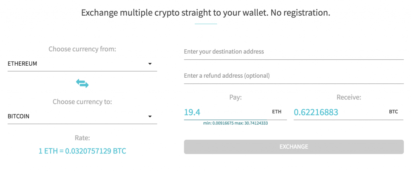Click the Receive amount field showing 0.62216883

337,113
